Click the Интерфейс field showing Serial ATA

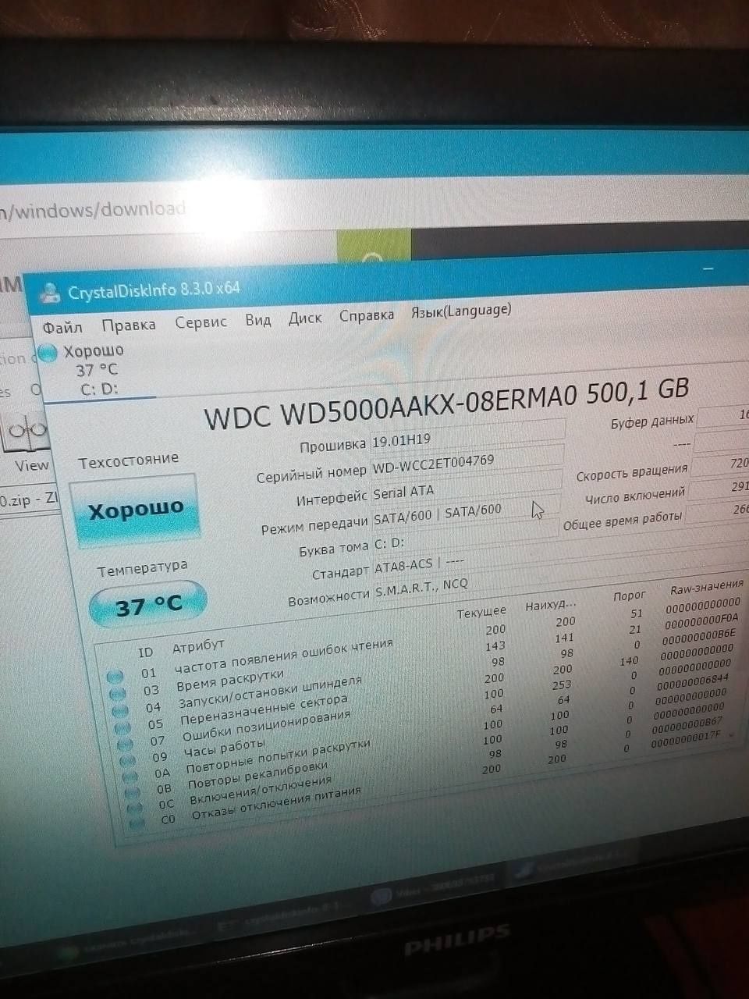coord(465,486)
